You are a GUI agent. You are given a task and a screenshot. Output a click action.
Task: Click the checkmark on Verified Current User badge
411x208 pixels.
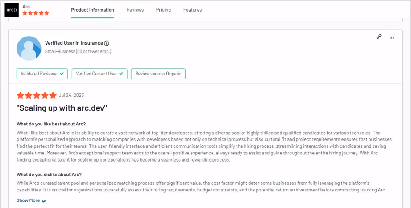[x=121, y=74]
